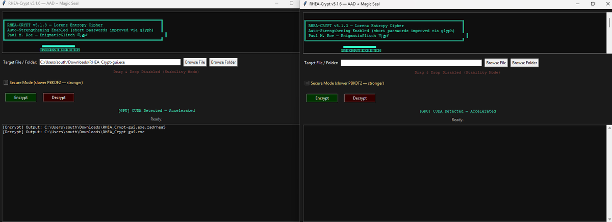Click the empty log output area, right window
This screenshot has height=222, width=612.
pyautogui.click(x=455, y=172)
